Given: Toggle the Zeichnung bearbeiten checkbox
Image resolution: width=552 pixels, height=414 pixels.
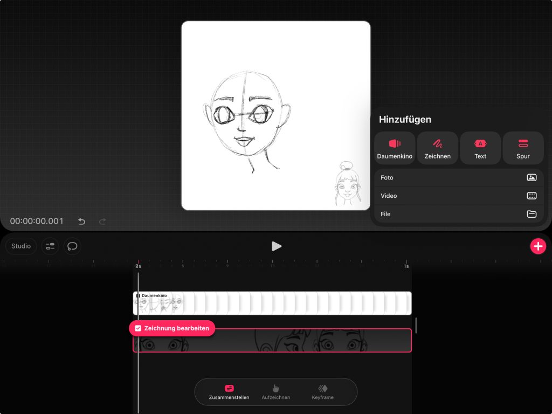Looking at the screenshot, I should click(139, 328).
